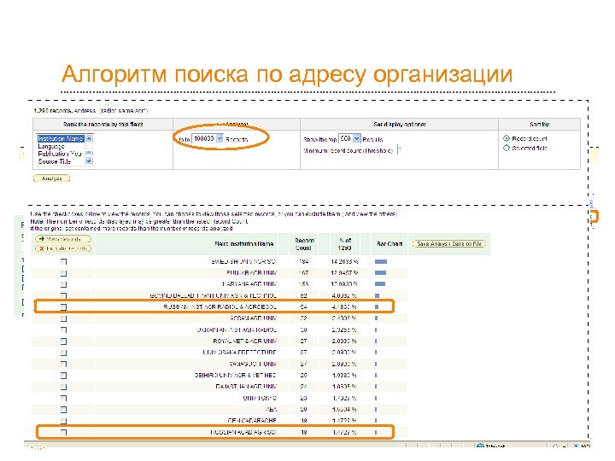Tick the checkbox for SWEDISH UNIV AGR SCI

(x=63, y=262)
